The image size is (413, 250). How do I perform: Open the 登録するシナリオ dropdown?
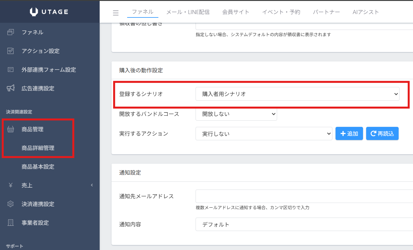point(297,94)
